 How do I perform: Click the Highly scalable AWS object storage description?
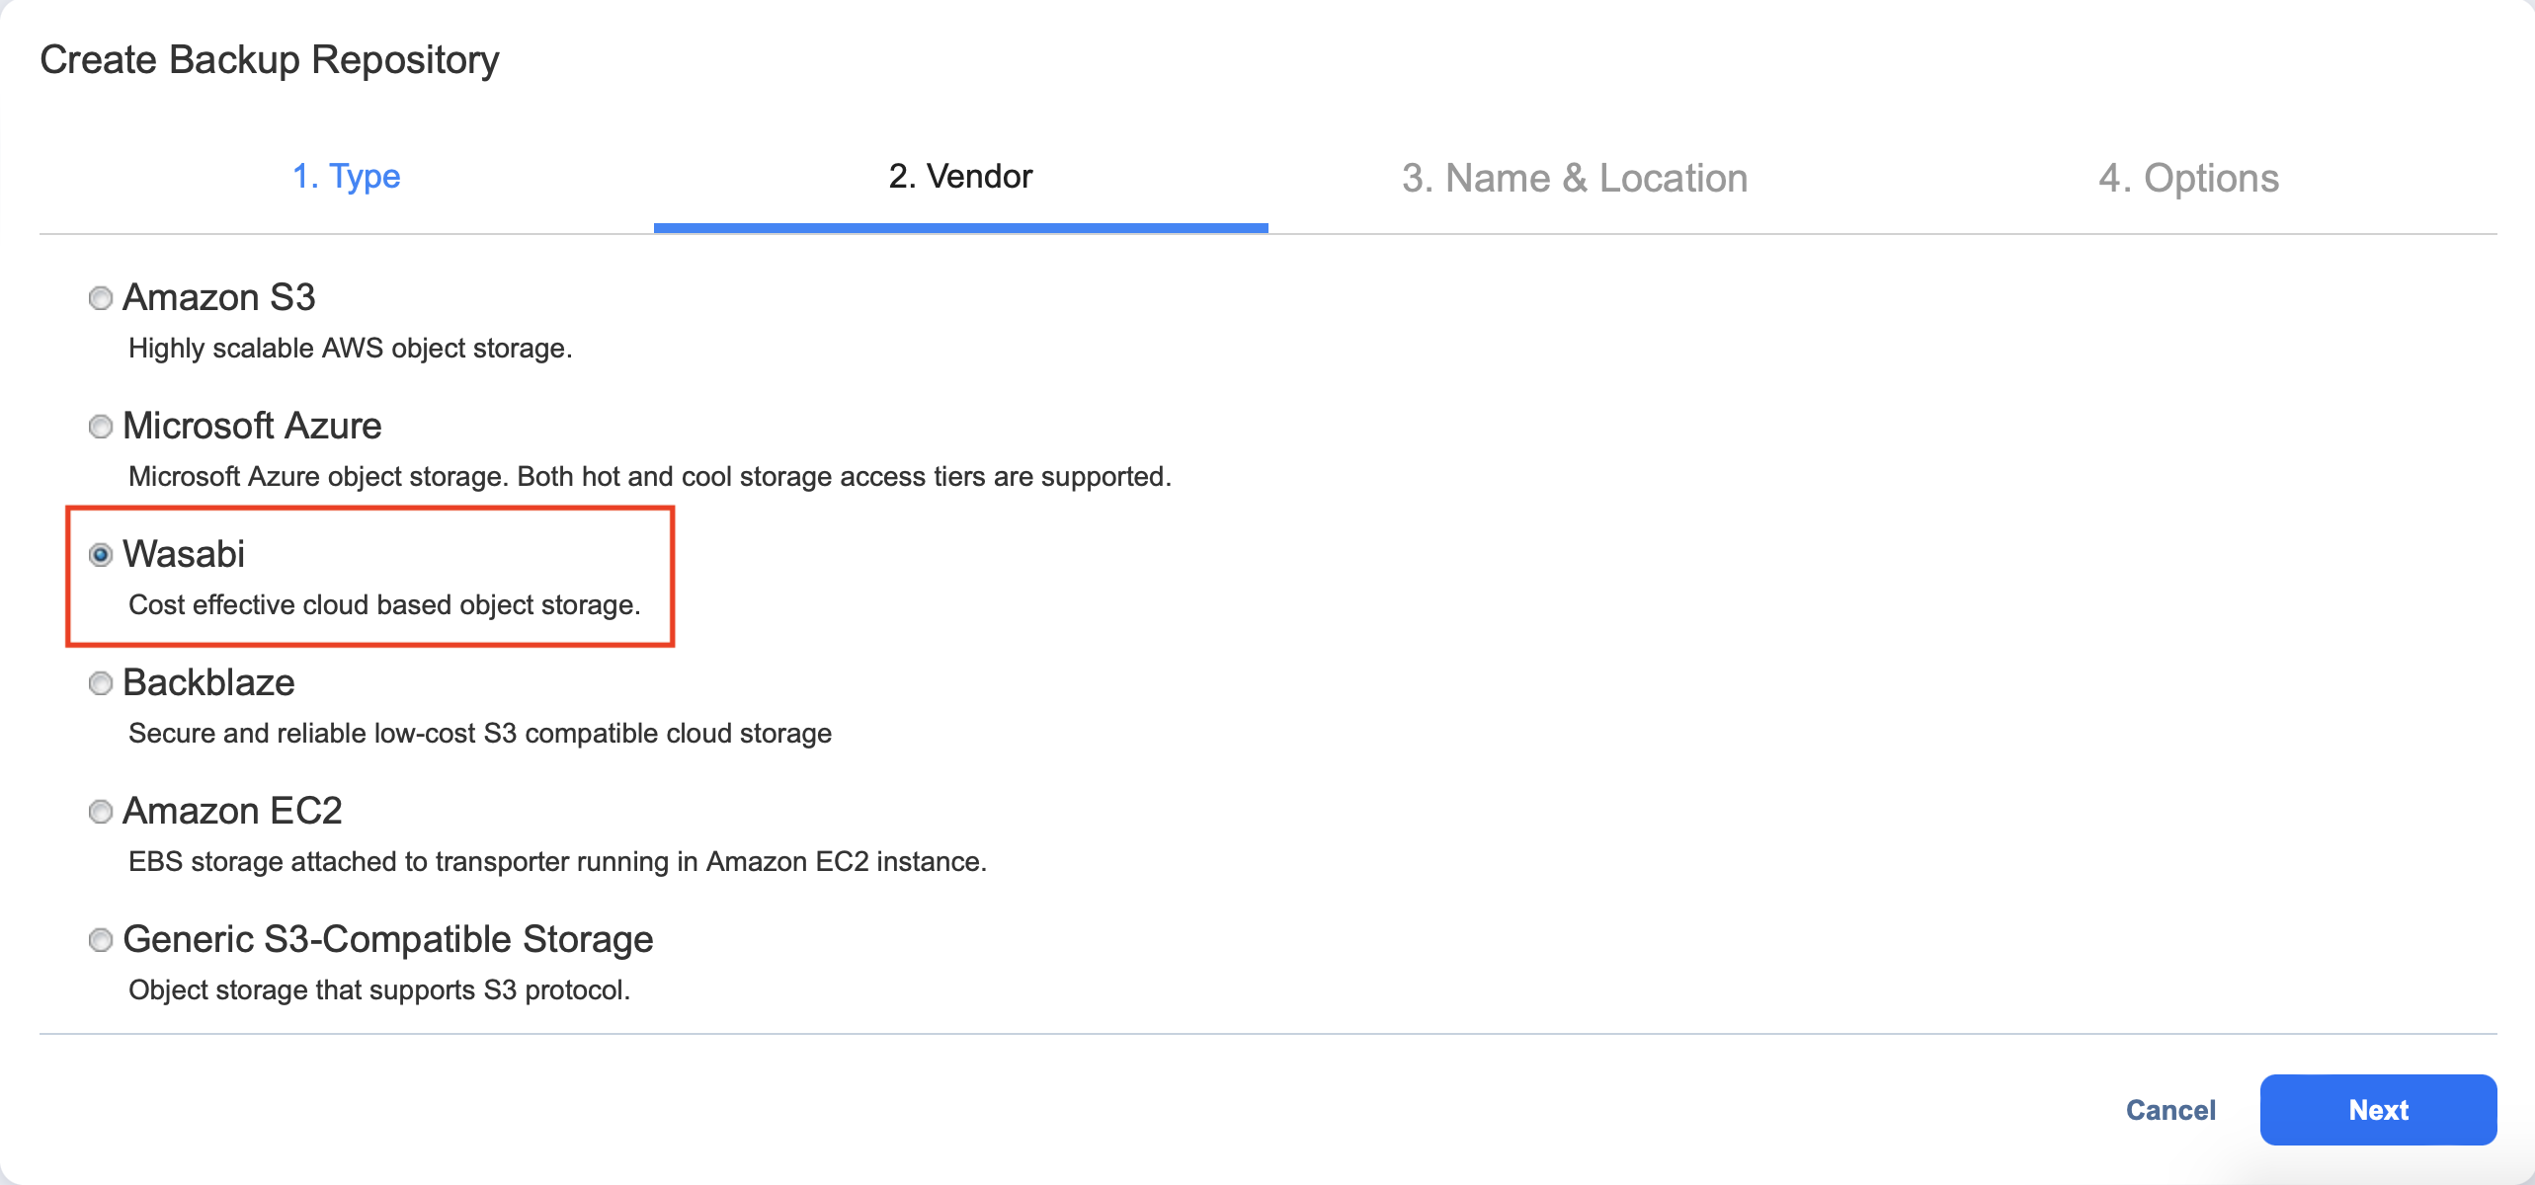coord(350,348)
